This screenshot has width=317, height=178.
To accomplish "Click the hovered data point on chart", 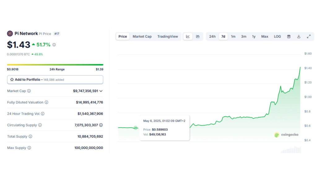I will tap(136, 128).
